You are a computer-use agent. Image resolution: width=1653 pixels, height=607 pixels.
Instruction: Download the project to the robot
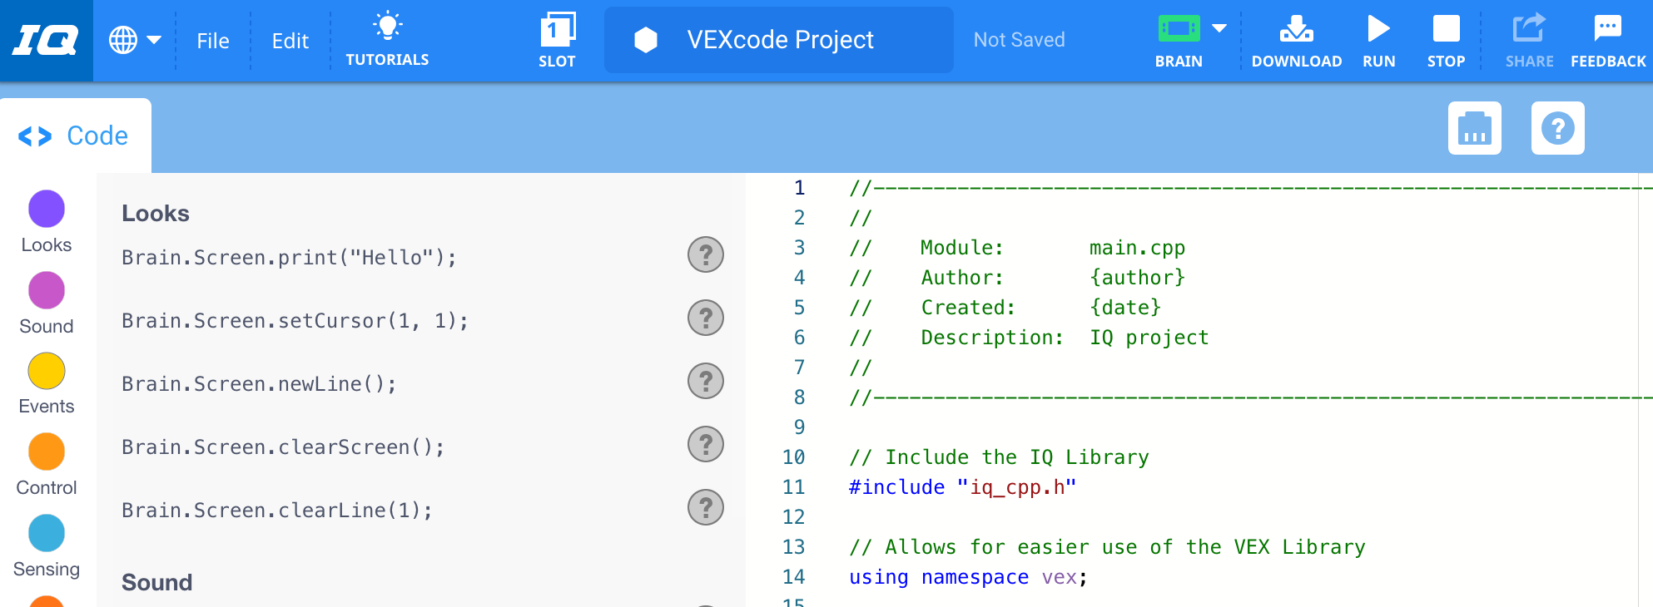point(1296,39)
